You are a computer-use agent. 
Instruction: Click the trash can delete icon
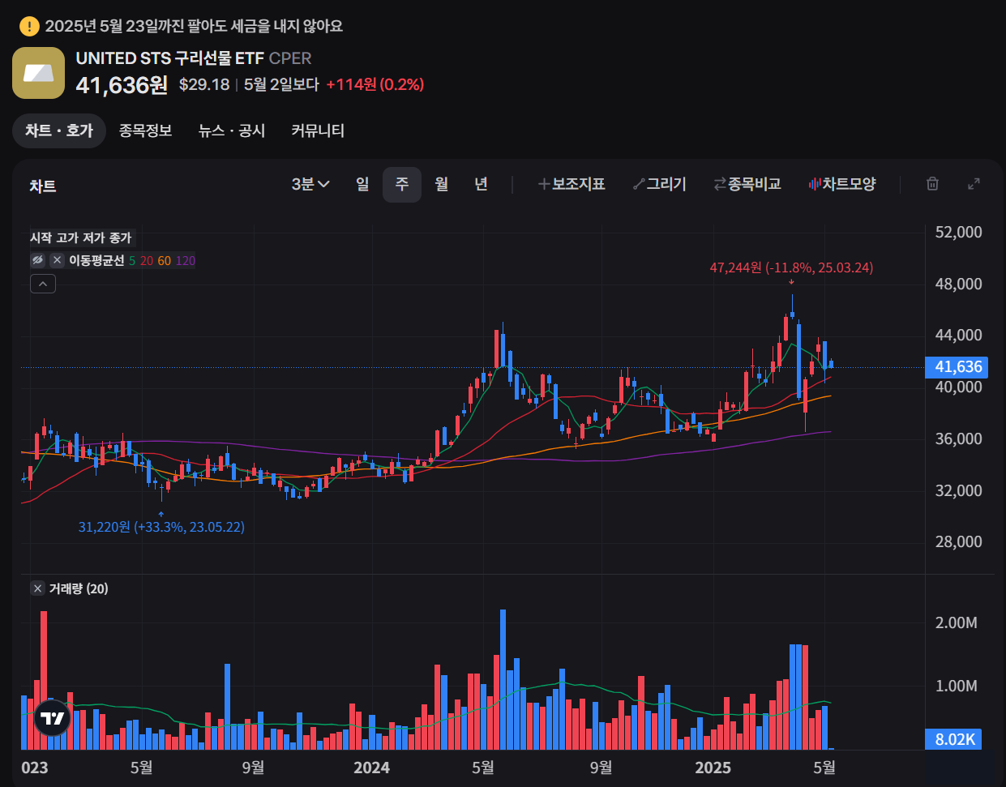click(x=932, y=184)
